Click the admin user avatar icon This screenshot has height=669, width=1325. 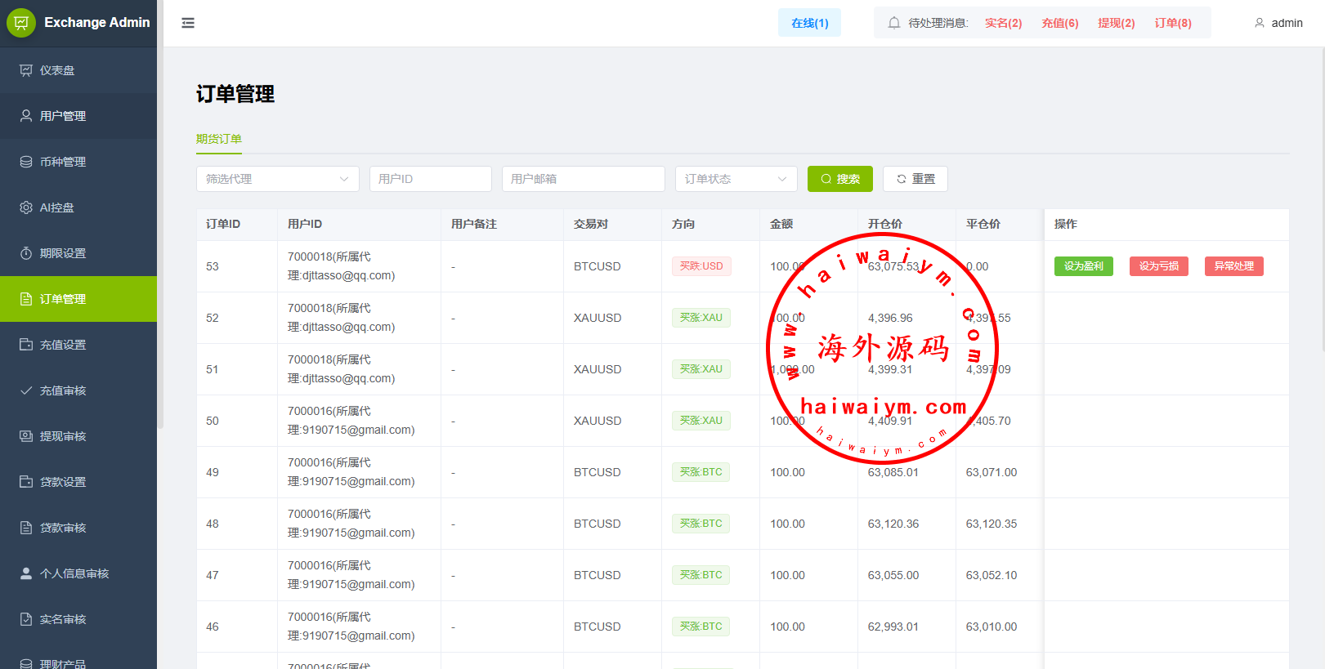click(x=1260, y=23)
